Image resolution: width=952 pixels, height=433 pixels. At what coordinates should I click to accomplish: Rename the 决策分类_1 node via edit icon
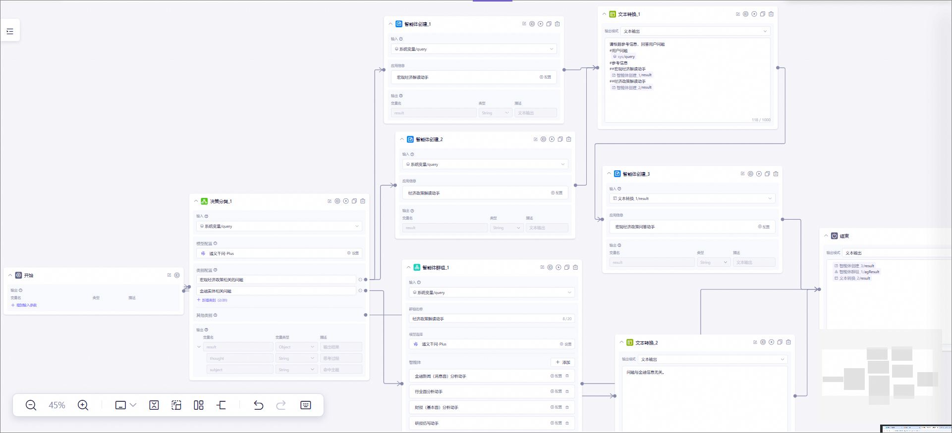tap(330, 201)
